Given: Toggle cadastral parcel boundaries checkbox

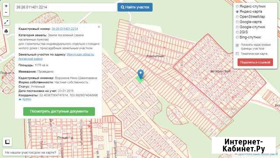Looking at the screenshot, I should pos(237,45).
